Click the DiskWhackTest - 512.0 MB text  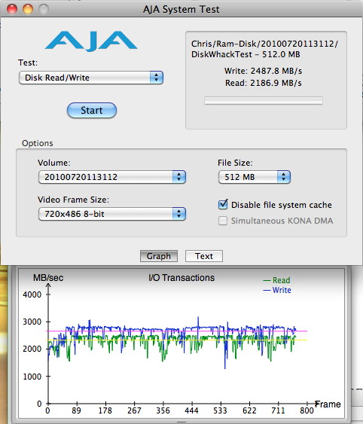[246, 54]
